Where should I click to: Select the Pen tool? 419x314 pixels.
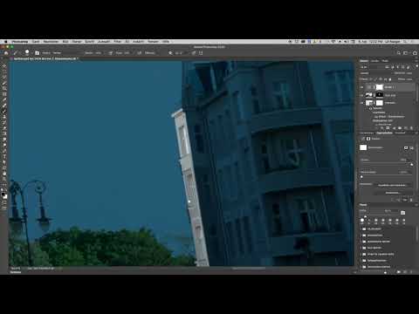click(x=4, y=150)
